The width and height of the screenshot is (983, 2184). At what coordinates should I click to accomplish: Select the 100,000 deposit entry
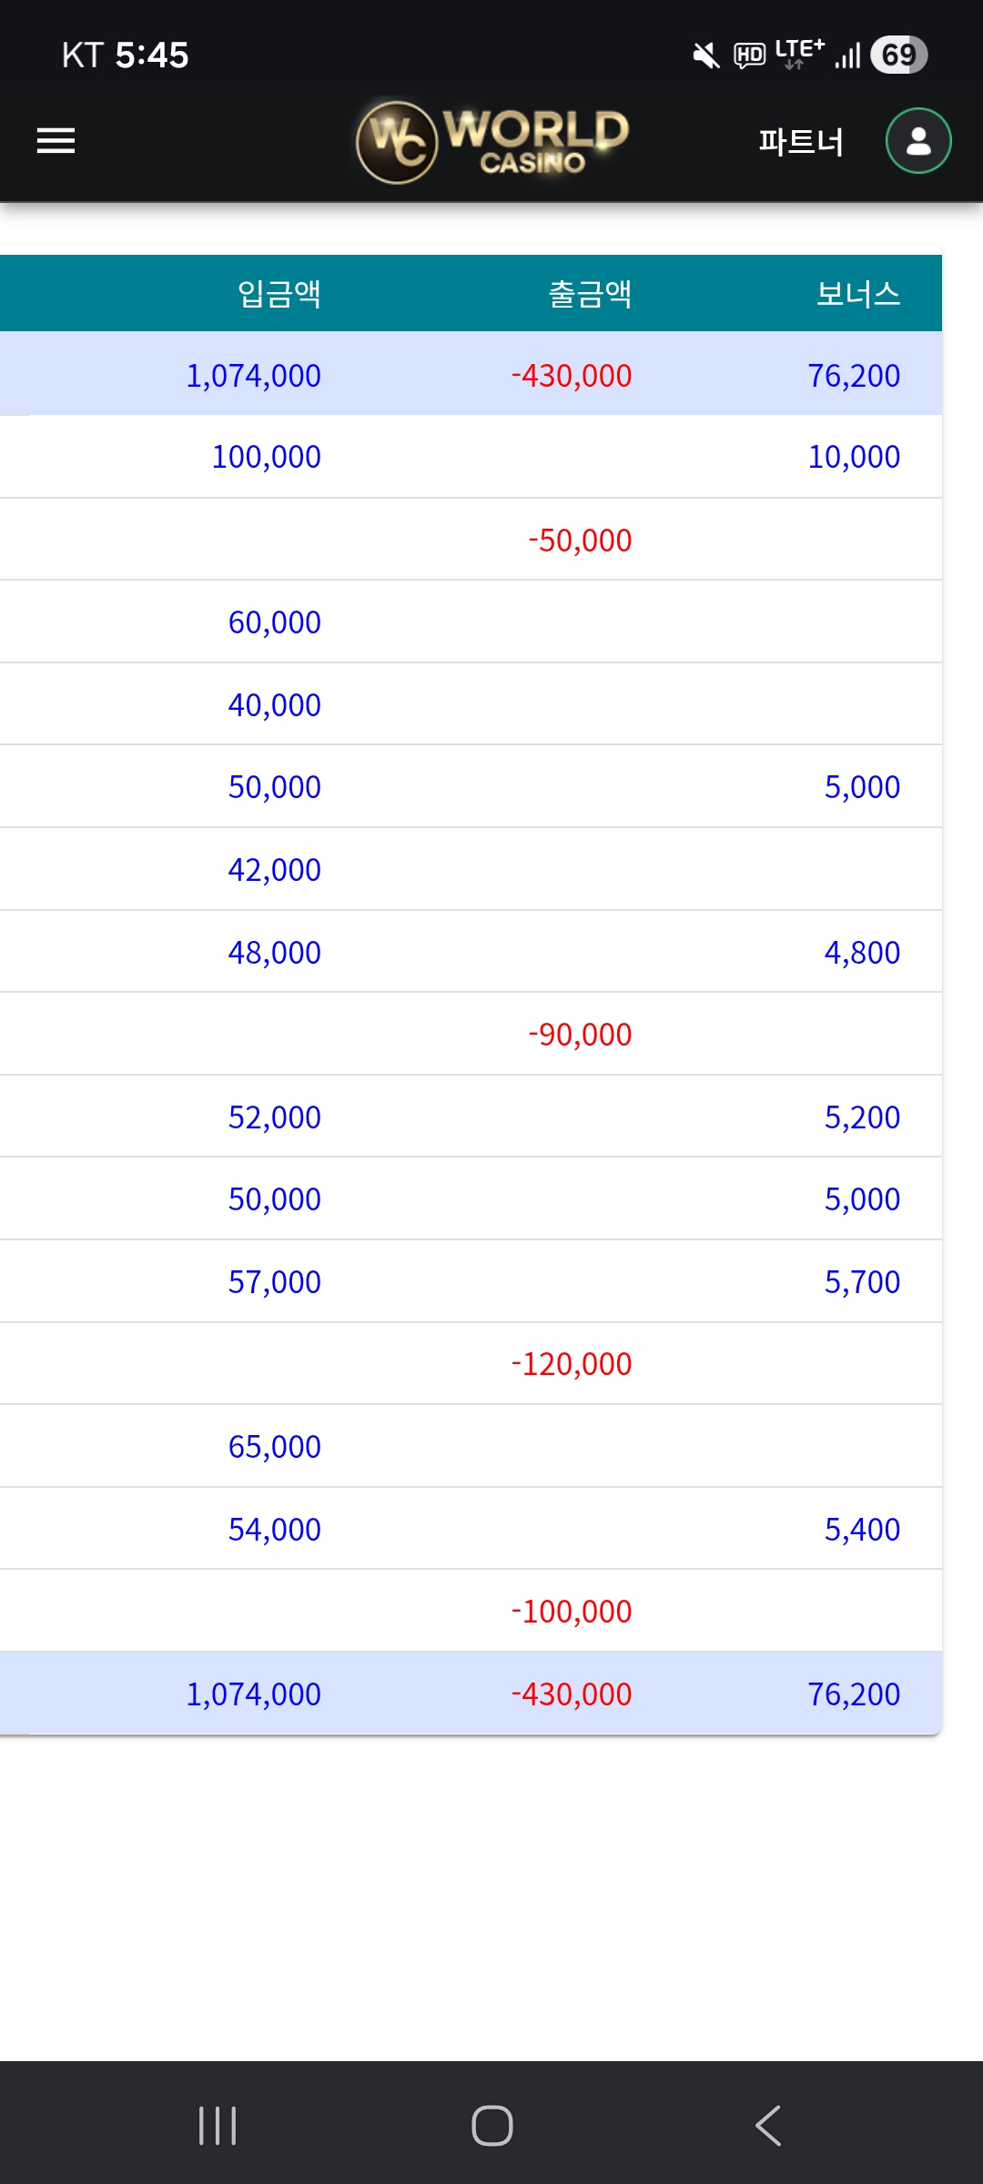point(266,457)
